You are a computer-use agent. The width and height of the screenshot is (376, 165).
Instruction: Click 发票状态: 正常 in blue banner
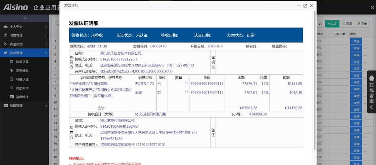(x=241, y=35)
